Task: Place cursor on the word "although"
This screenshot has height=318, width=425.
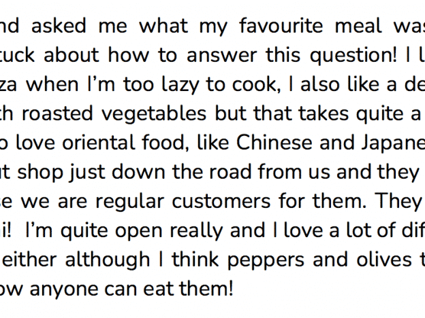Action: [x=108, y=260]
